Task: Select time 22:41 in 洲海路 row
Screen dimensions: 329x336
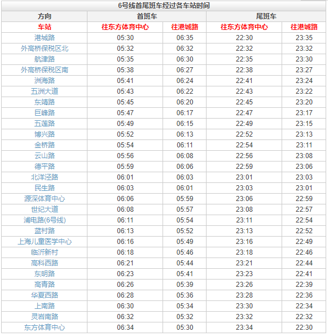Action: pos(244,81)
